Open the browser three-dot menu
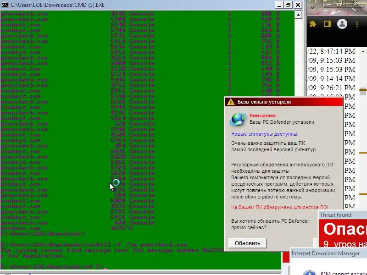367x275 pixels. click(357, 24)
